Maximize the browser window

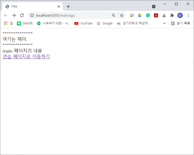pos(176,4)
